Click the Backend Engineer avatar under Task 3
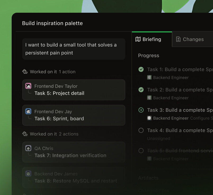Viewport: 213px width, 195px height. tap(149, 118)
